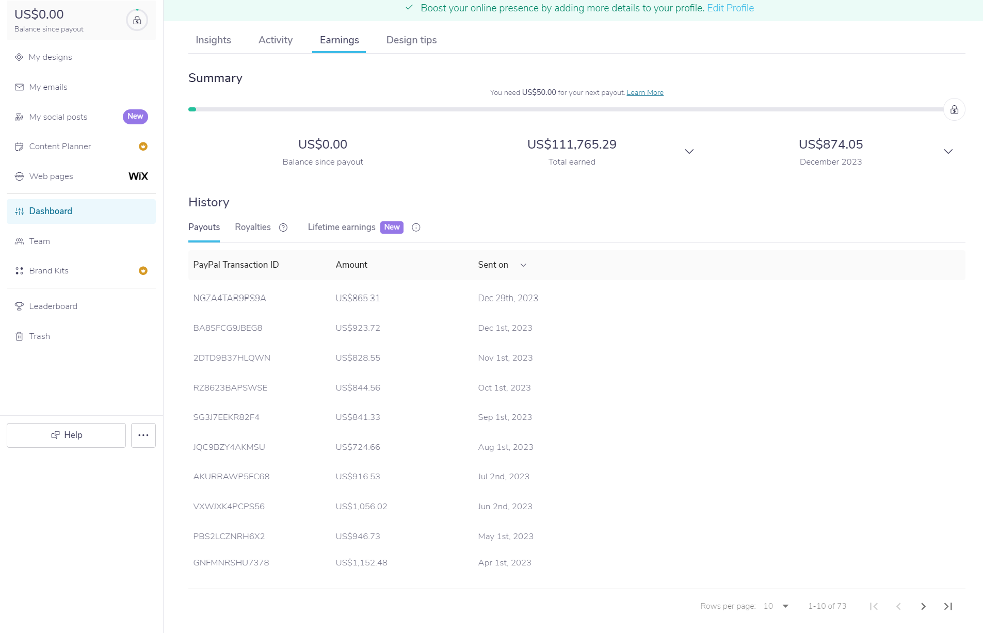Click date Apr 1st, 2023
Screen dimensions: 983x633
click(x=505, y=563)
